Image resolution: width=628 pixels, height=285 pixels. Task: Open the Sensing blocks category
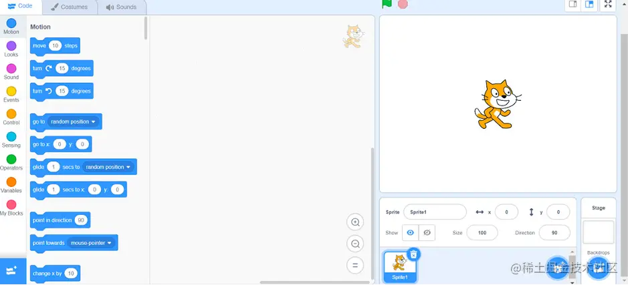(11, 140)
